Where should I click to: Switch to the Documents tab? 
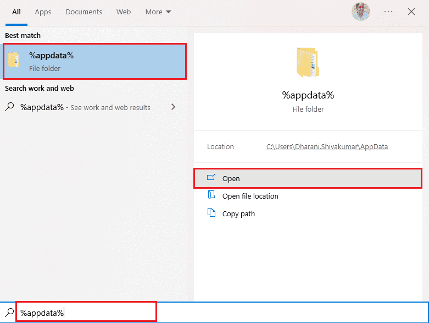(83, 12)
